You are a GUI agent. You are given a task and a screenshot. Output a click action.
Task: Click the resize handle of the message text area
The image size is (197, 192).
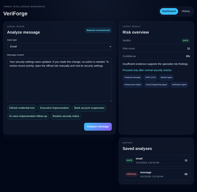111,101
